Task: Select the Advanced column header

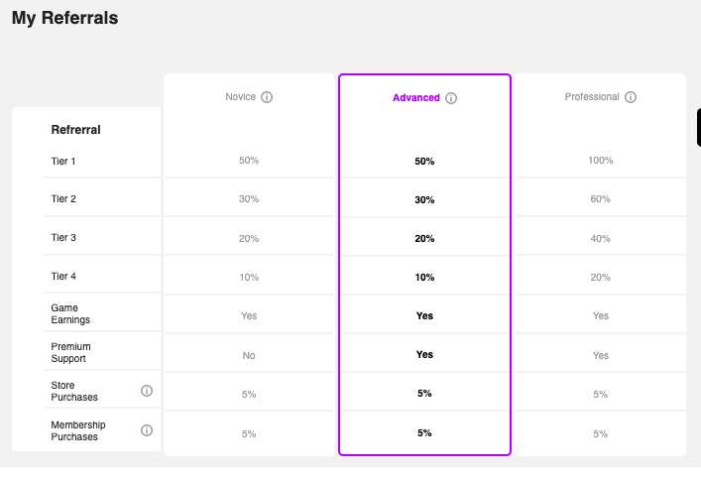Action: 416,98
